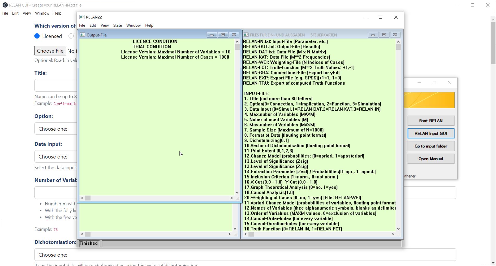Click the RELAN22 application icon in its title bar

tap(83, 17)
